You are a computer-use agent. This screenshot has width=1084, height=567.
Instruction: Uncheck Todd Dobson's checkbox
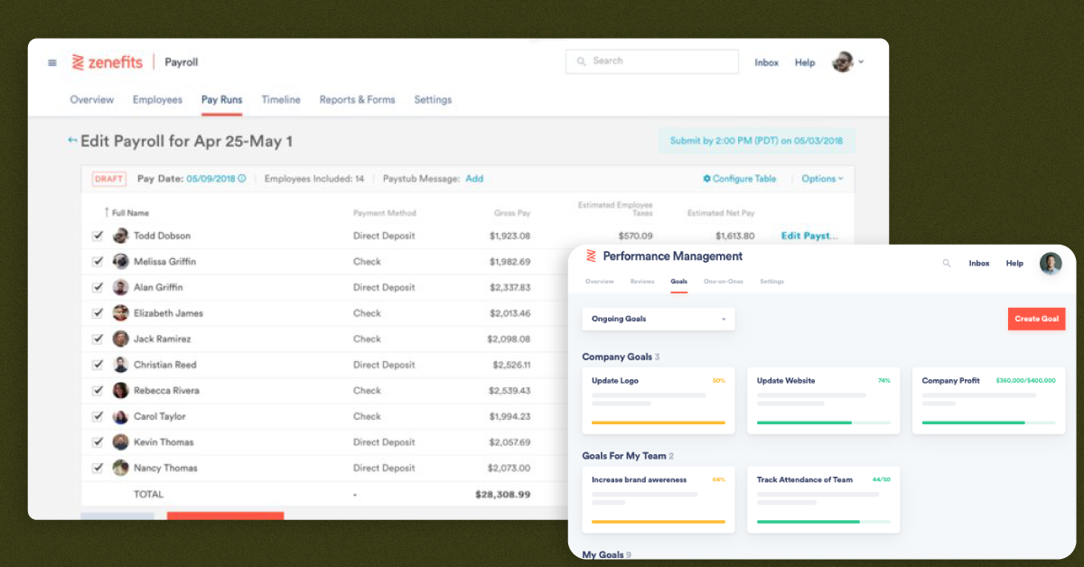(98, 236)
